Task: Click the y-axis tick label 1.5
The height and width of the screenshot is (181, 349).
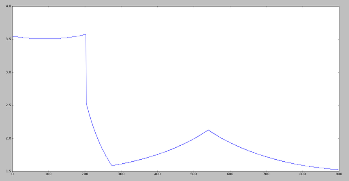Action: coord(7,171)
